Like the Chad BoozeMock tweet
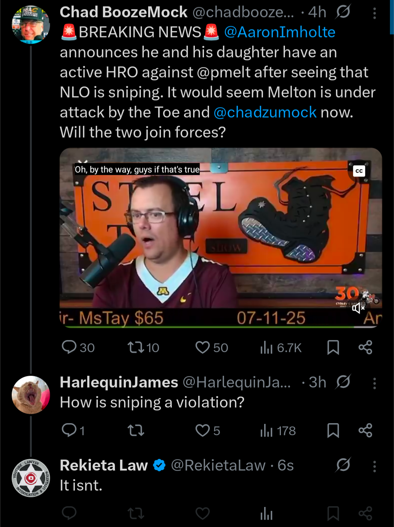 [211, 348]
